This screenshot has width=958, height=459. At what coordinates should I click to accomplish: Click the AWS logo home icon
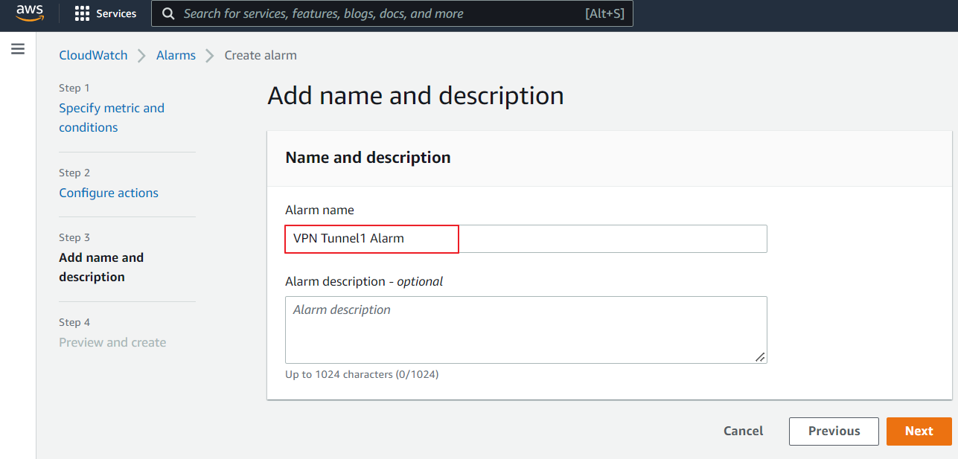coord(30,14)
